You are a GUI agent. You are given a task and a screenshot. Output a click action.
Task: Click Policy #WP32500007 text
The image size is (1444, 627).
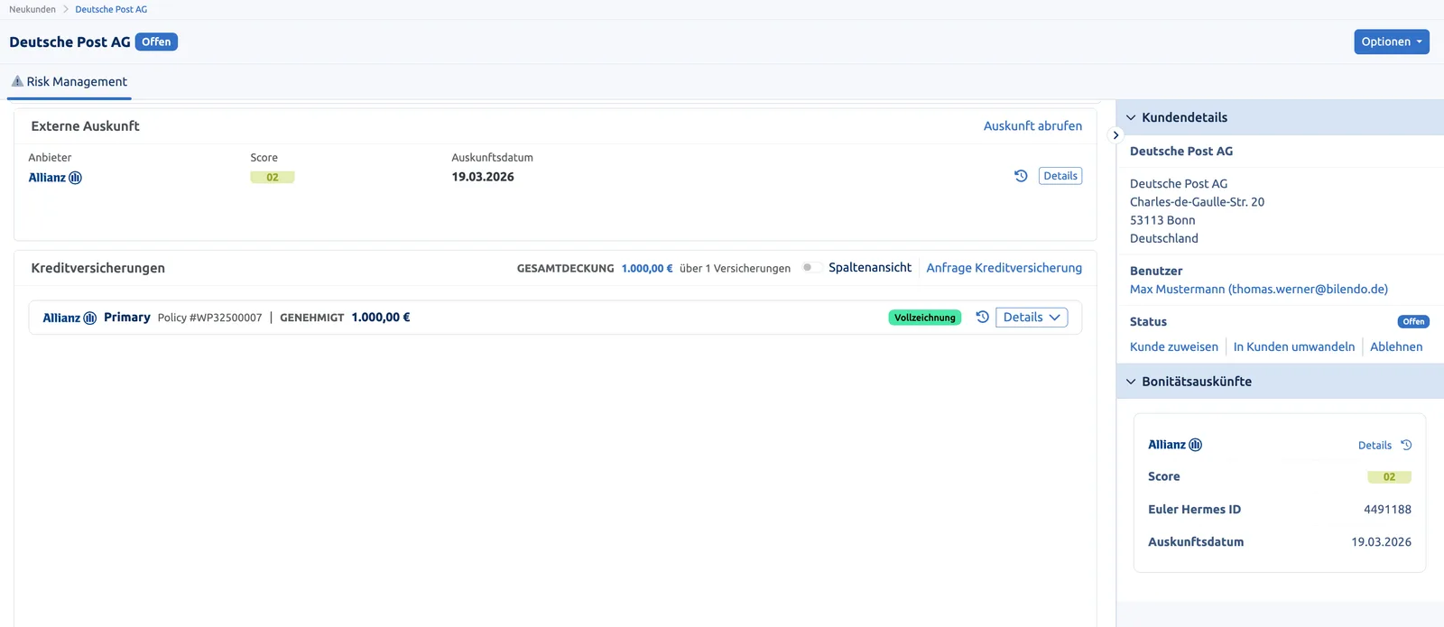pyautogui.click(x=209, y=318)
